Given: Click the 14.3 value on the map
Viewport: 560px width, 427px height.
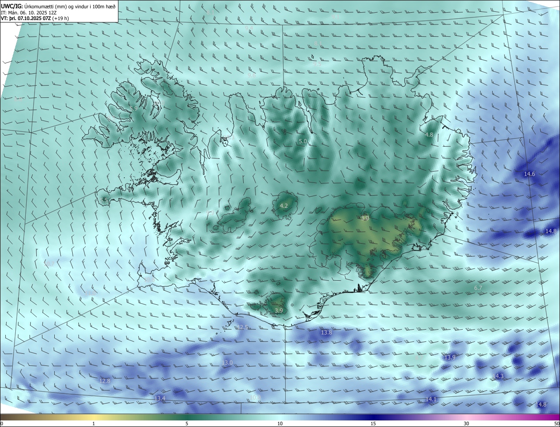Looking at the screenshot, I should point(498,376).
